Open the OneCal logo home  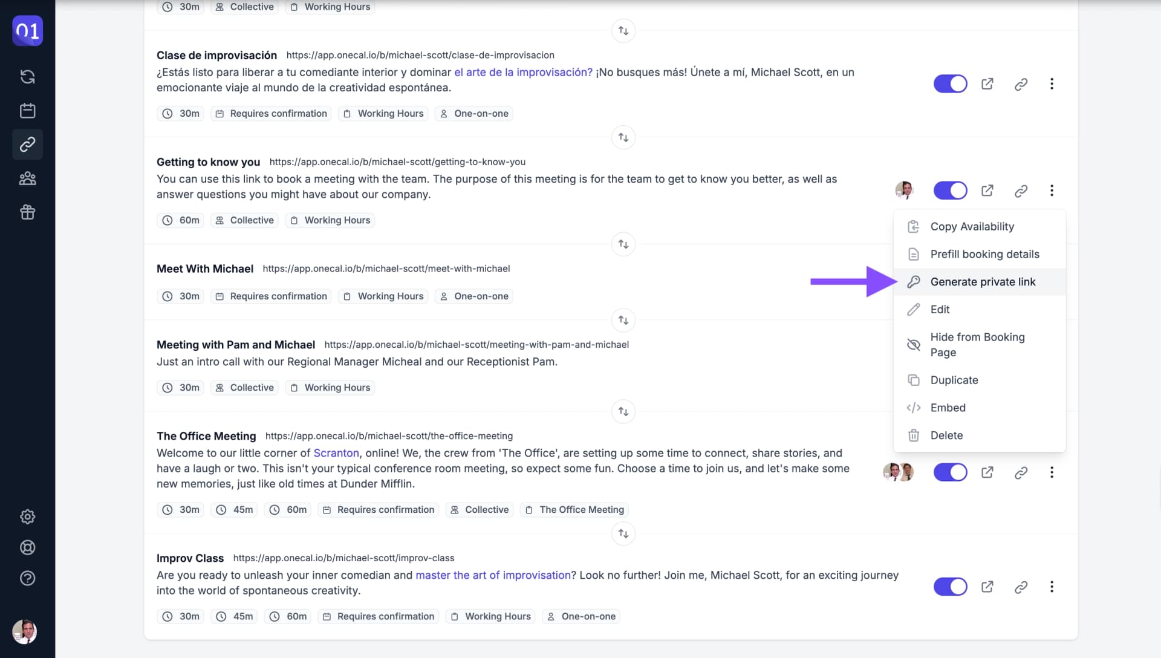(27, 31)
